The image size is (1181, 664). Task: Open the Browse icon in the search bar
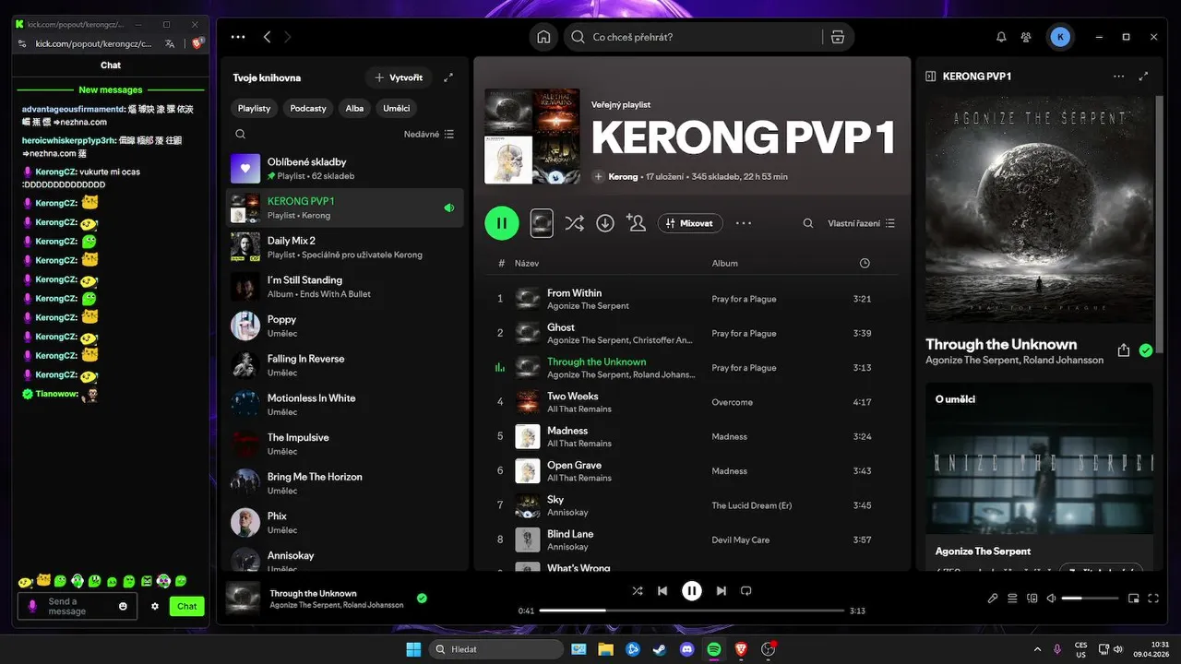(838, 37)
